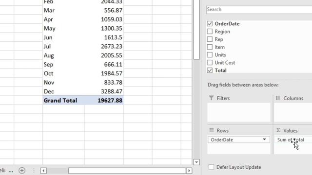
Task: Click the horizontal scrollbar thumb
Action: (x=127, y=171)
